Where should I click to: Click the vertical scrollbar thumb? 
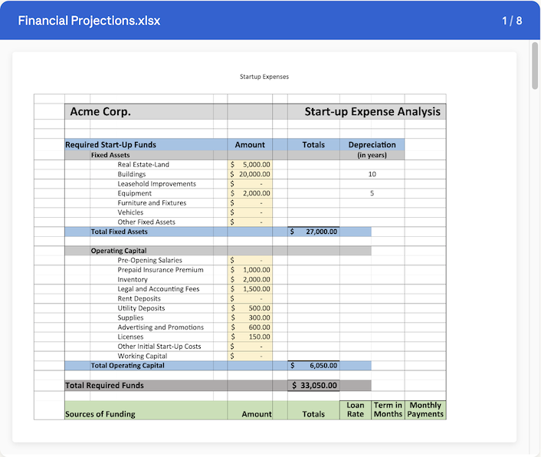click(534, 66)
